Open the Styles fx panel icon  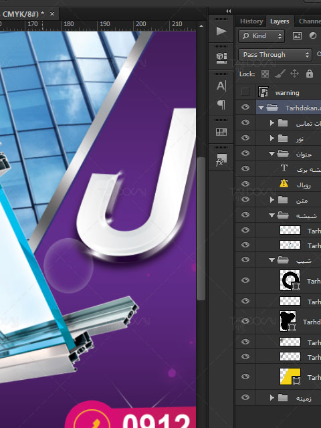click(x=221, y=160)
